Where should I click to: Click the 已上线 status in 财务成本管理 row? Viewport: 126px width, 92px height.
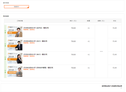(x=115, y=68)
